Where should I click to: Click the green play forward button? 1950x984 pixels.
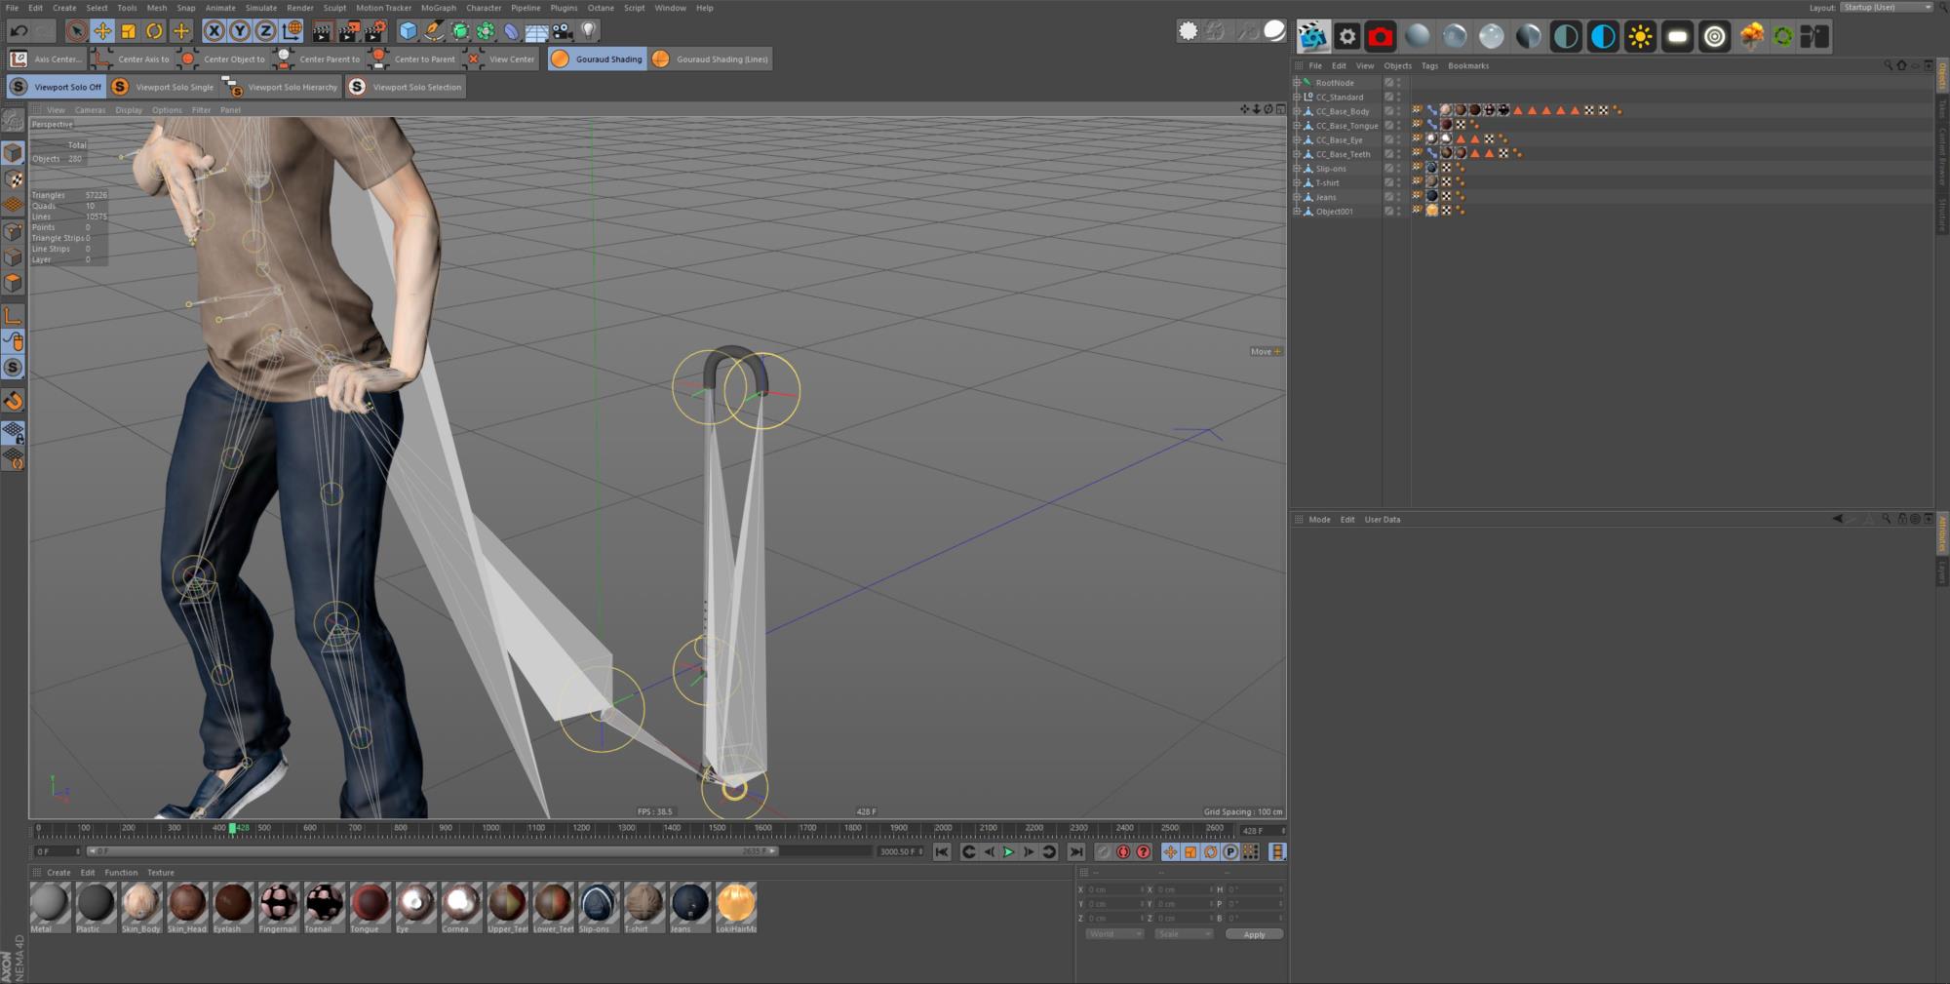tap(1008, 851)
